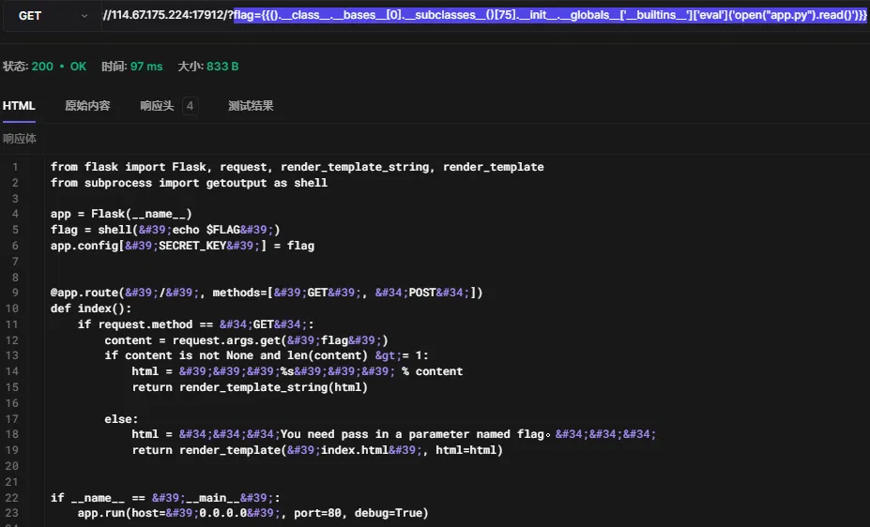Click the 200 OK status text
Screen dimensions: 870x527
[x=58, y=67]
